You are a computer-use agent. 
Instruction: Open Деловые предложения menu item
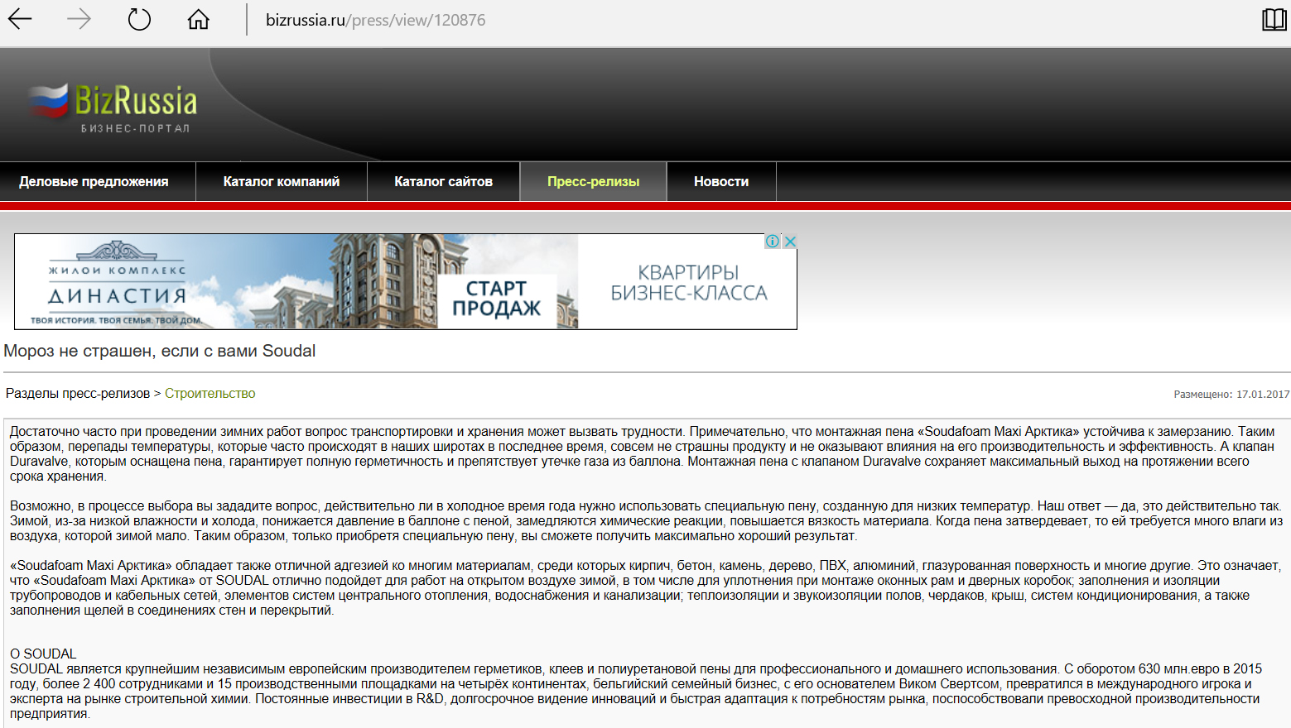pos(94,182)
